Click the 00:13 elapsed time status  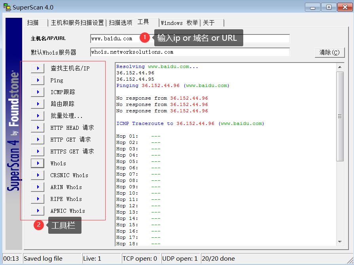(x=12, y=258)
